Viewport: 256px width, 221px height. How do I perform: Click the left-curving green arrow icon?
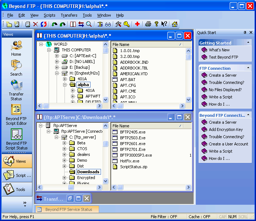tap(54, 24)
